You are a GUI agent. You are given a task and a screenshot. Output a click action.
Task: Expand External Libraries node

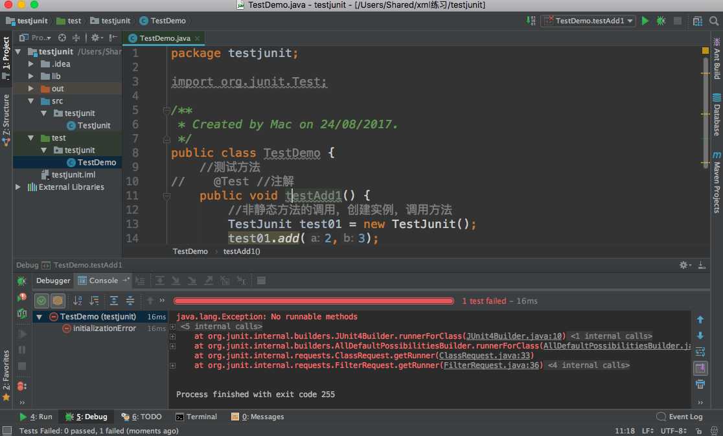coord(18,187)
